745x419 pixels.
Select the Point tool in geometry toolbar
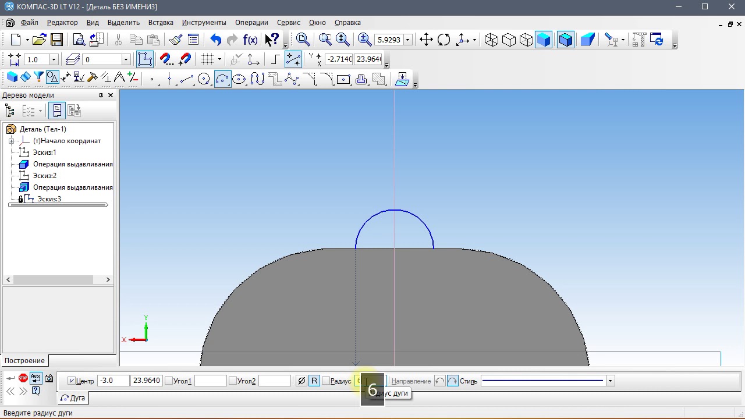(152, 79)
